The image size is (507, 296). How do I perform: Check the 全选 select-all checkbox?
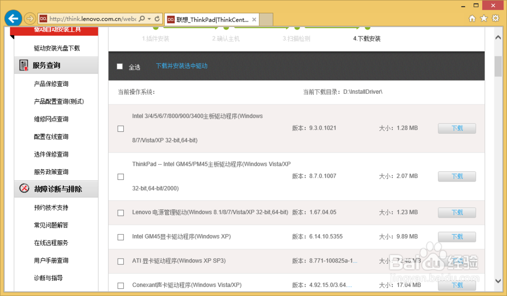pos(120,66)
